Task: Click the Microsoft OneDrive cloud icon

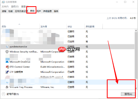Action: coord(7,62)
